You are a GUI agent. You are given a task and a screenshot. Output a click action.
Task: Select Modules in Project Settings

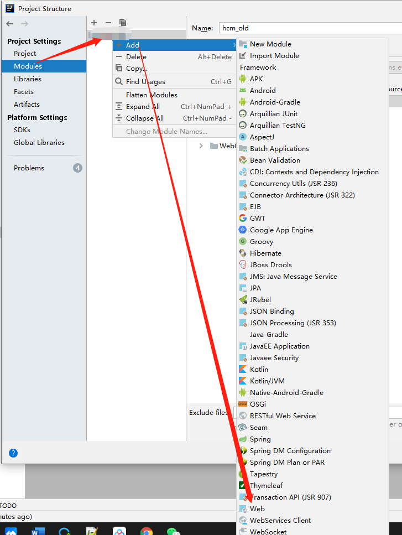pos(44,66)
